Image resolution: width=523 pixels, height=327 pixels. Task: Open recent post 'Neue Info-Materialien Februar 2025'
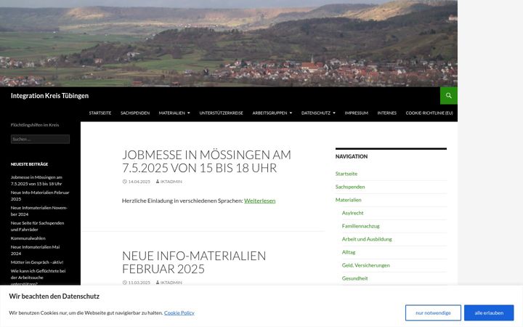40,196
